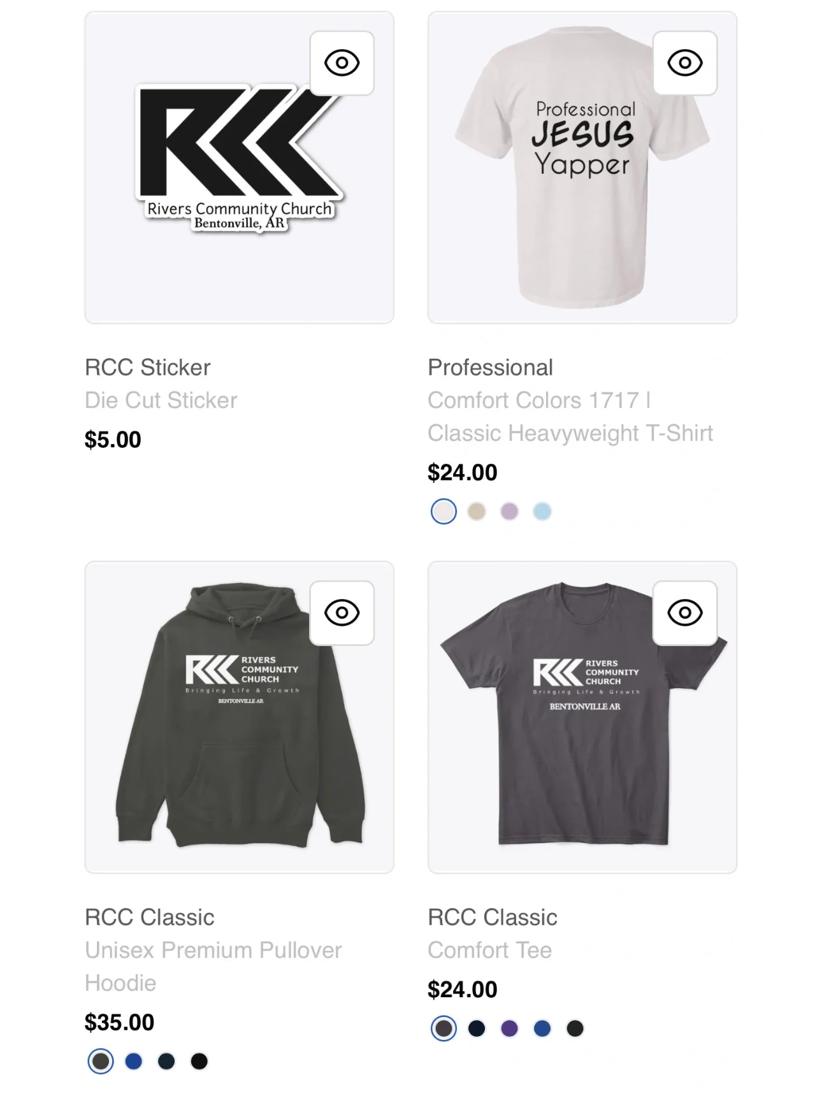Choose the light blue swatch for Professional tee
This screenshot has width=822, height=1096.
click(542, 511)
